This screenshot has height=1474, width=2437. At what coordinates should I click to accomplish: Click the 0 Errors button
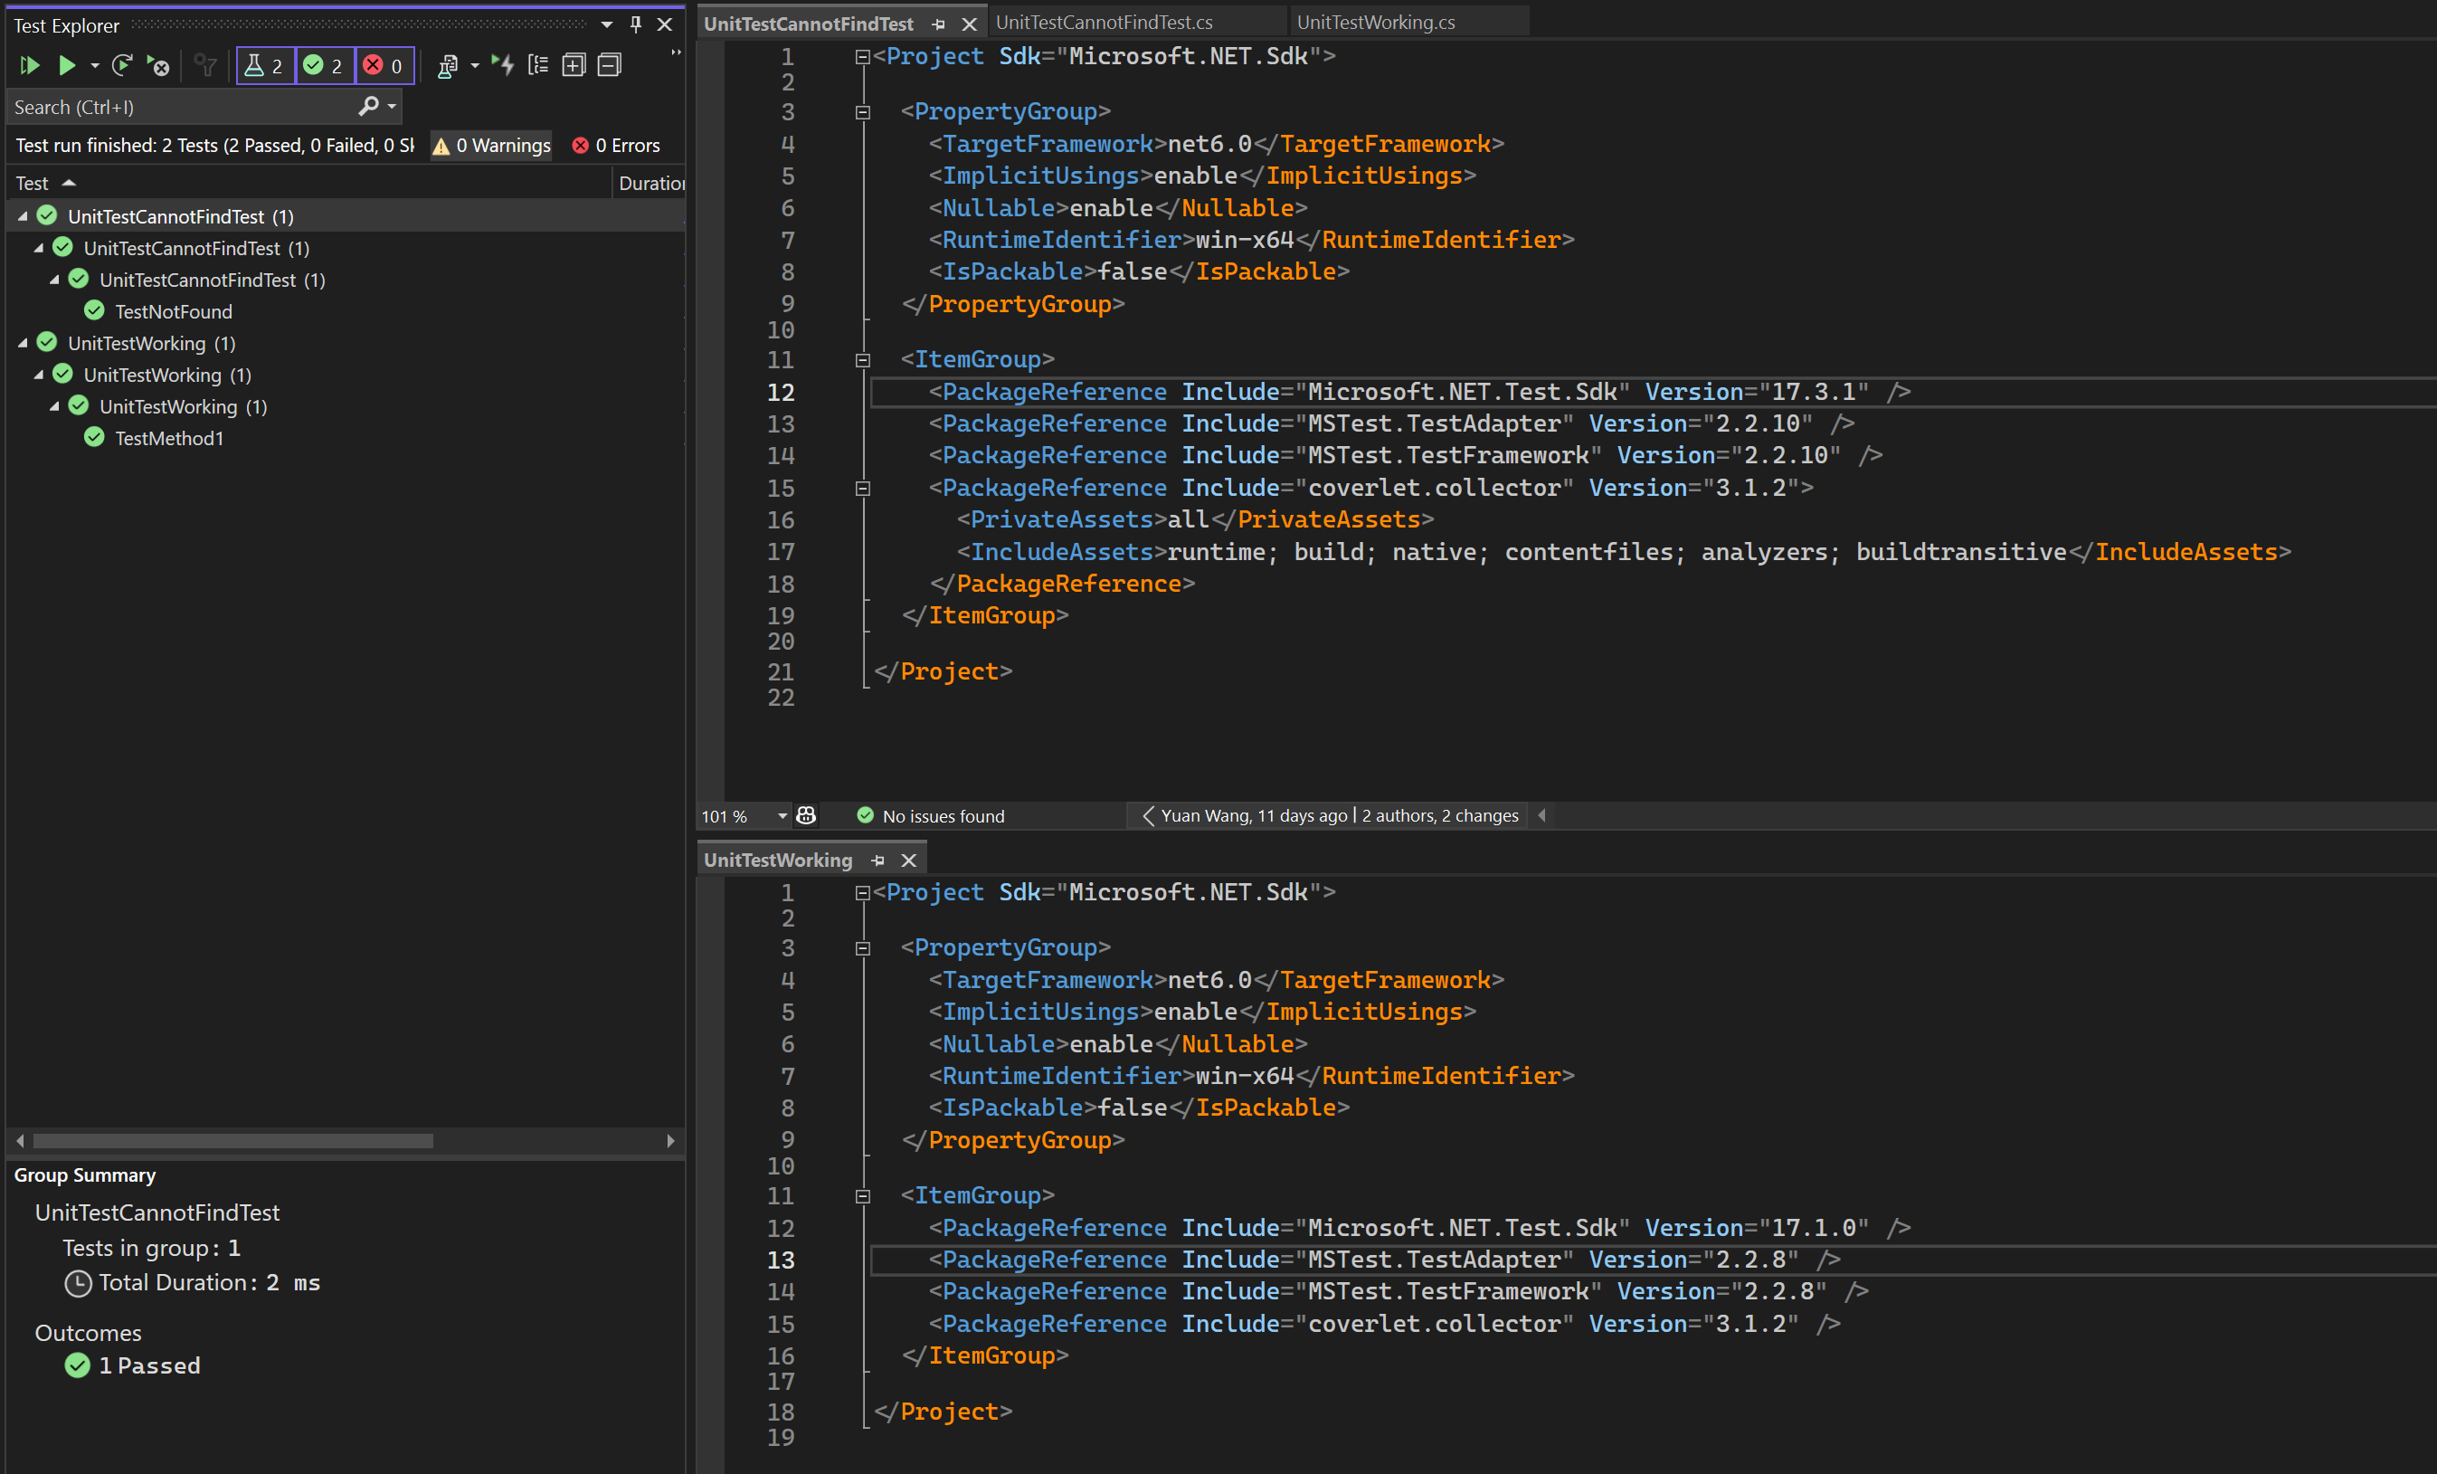point(616,145)
